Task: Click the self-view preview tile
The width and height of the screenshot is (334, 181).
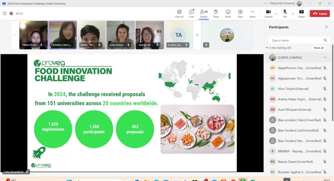Action: pos(227,35)
